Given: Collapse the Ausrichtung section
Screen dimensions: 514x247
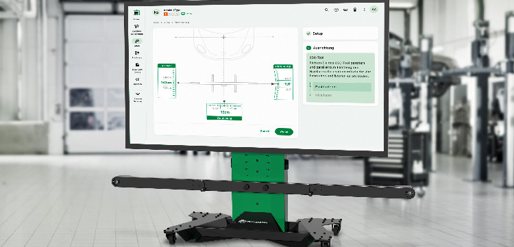Looking at the screenshot, I should 340,48.
